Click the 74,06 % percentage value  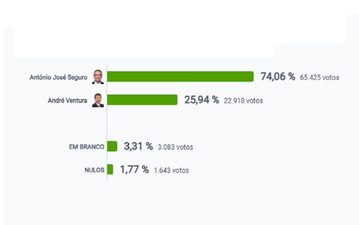tap(278, 77)
